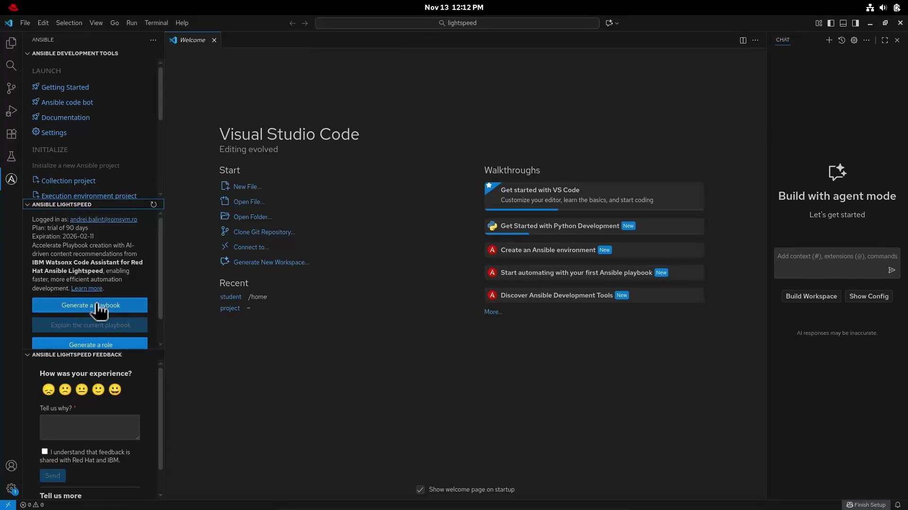The image size is (908, 510).
Task: Select the CHAT panel tab
Action: pos(783,40)
